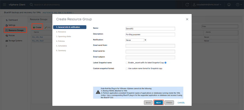This screenshot has width=244, height=110.
Task: Click the NEXT button
Action: pyautogui.click(x=158, y=103)
